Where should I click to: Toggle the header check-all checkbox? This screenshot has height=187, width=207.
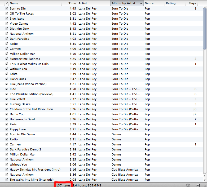click(x=7, y=3)
